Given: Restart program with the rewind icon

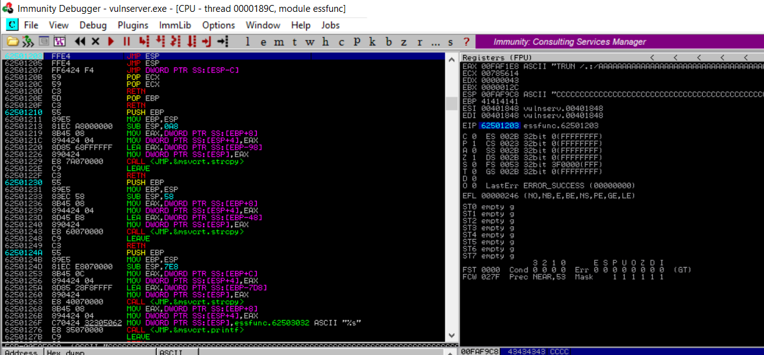Looking at the screenshot, I should (x=80, y=42).
